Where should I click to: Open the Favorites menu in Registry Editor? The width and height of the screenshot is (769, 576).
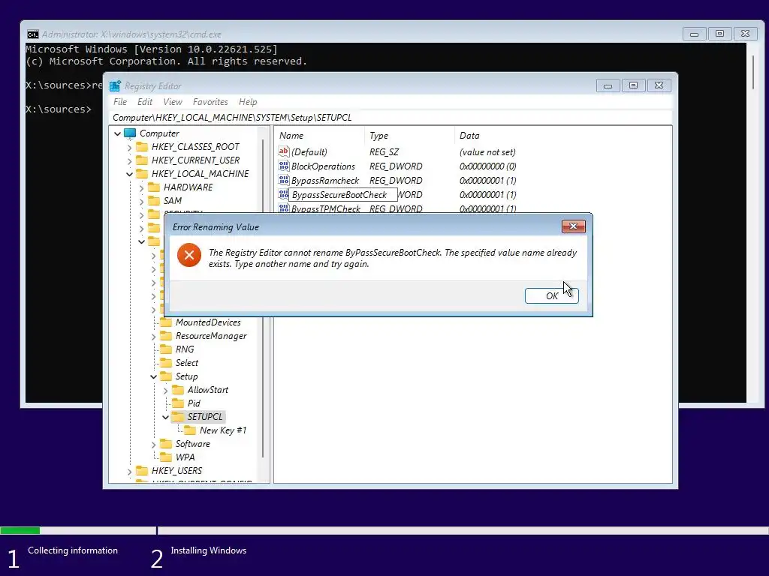click(210, 102)
